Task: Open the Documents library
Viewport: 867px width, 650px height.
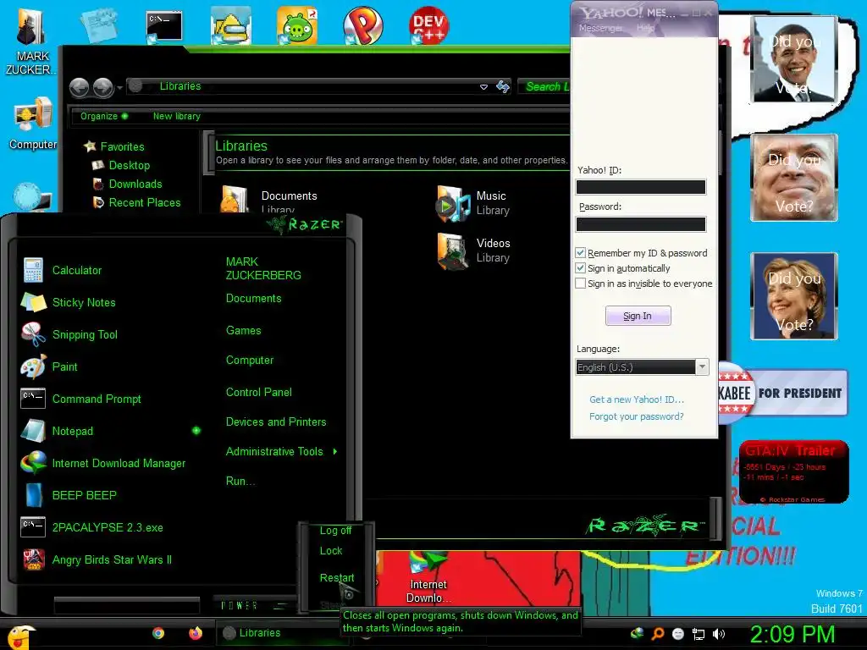Action: click(269, 200)
